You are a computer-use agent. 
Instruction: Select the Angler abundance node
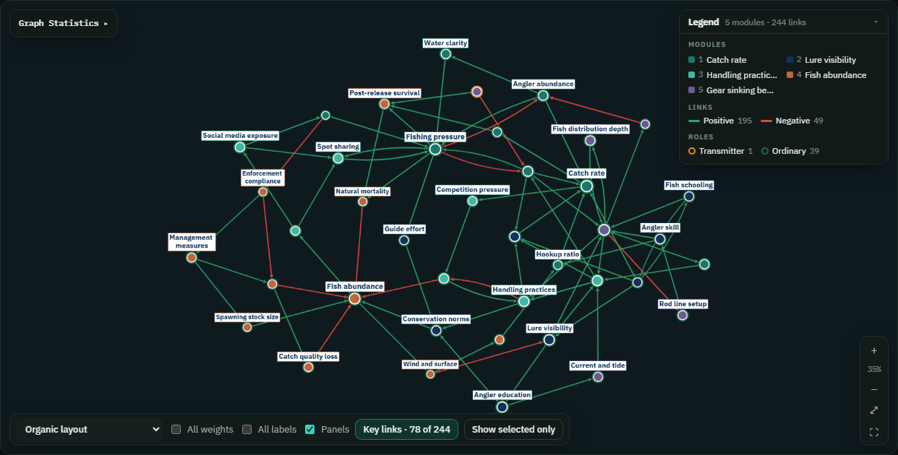pos(543,95)
